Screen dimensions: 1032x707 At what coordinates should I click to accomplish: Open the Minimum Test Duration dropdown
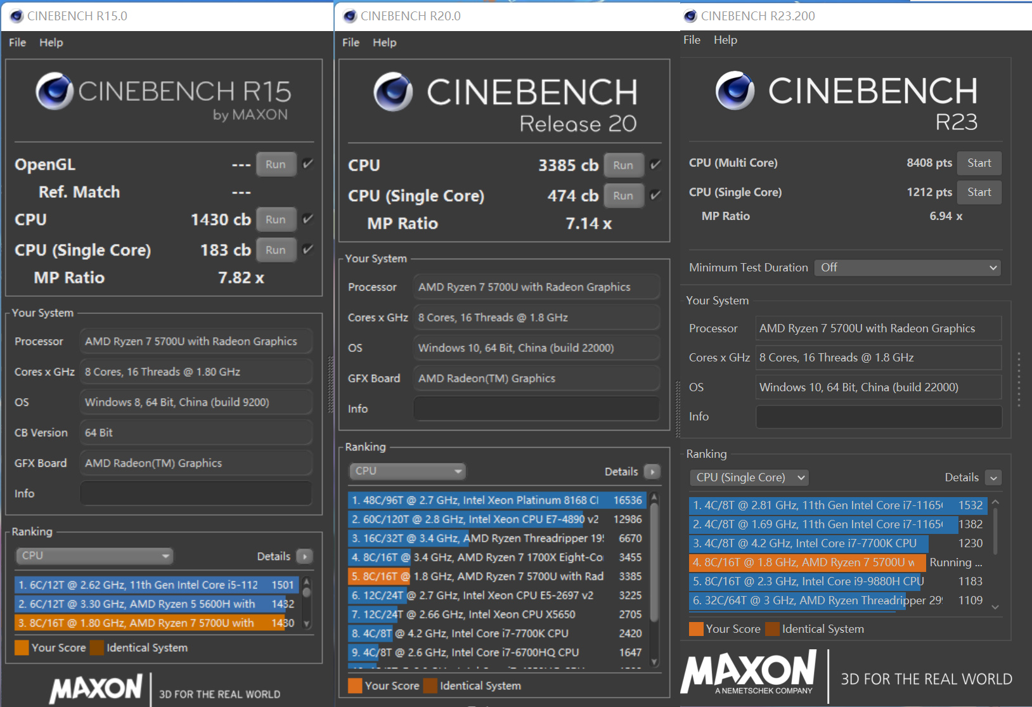tap(908, 268)
